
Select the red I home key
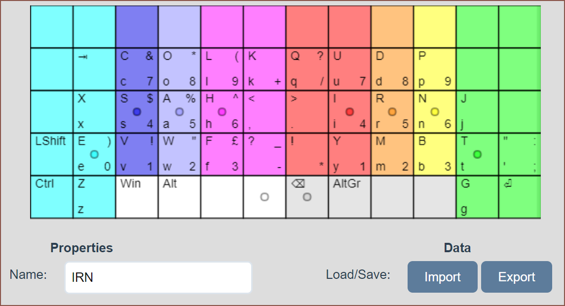(349, 112)
